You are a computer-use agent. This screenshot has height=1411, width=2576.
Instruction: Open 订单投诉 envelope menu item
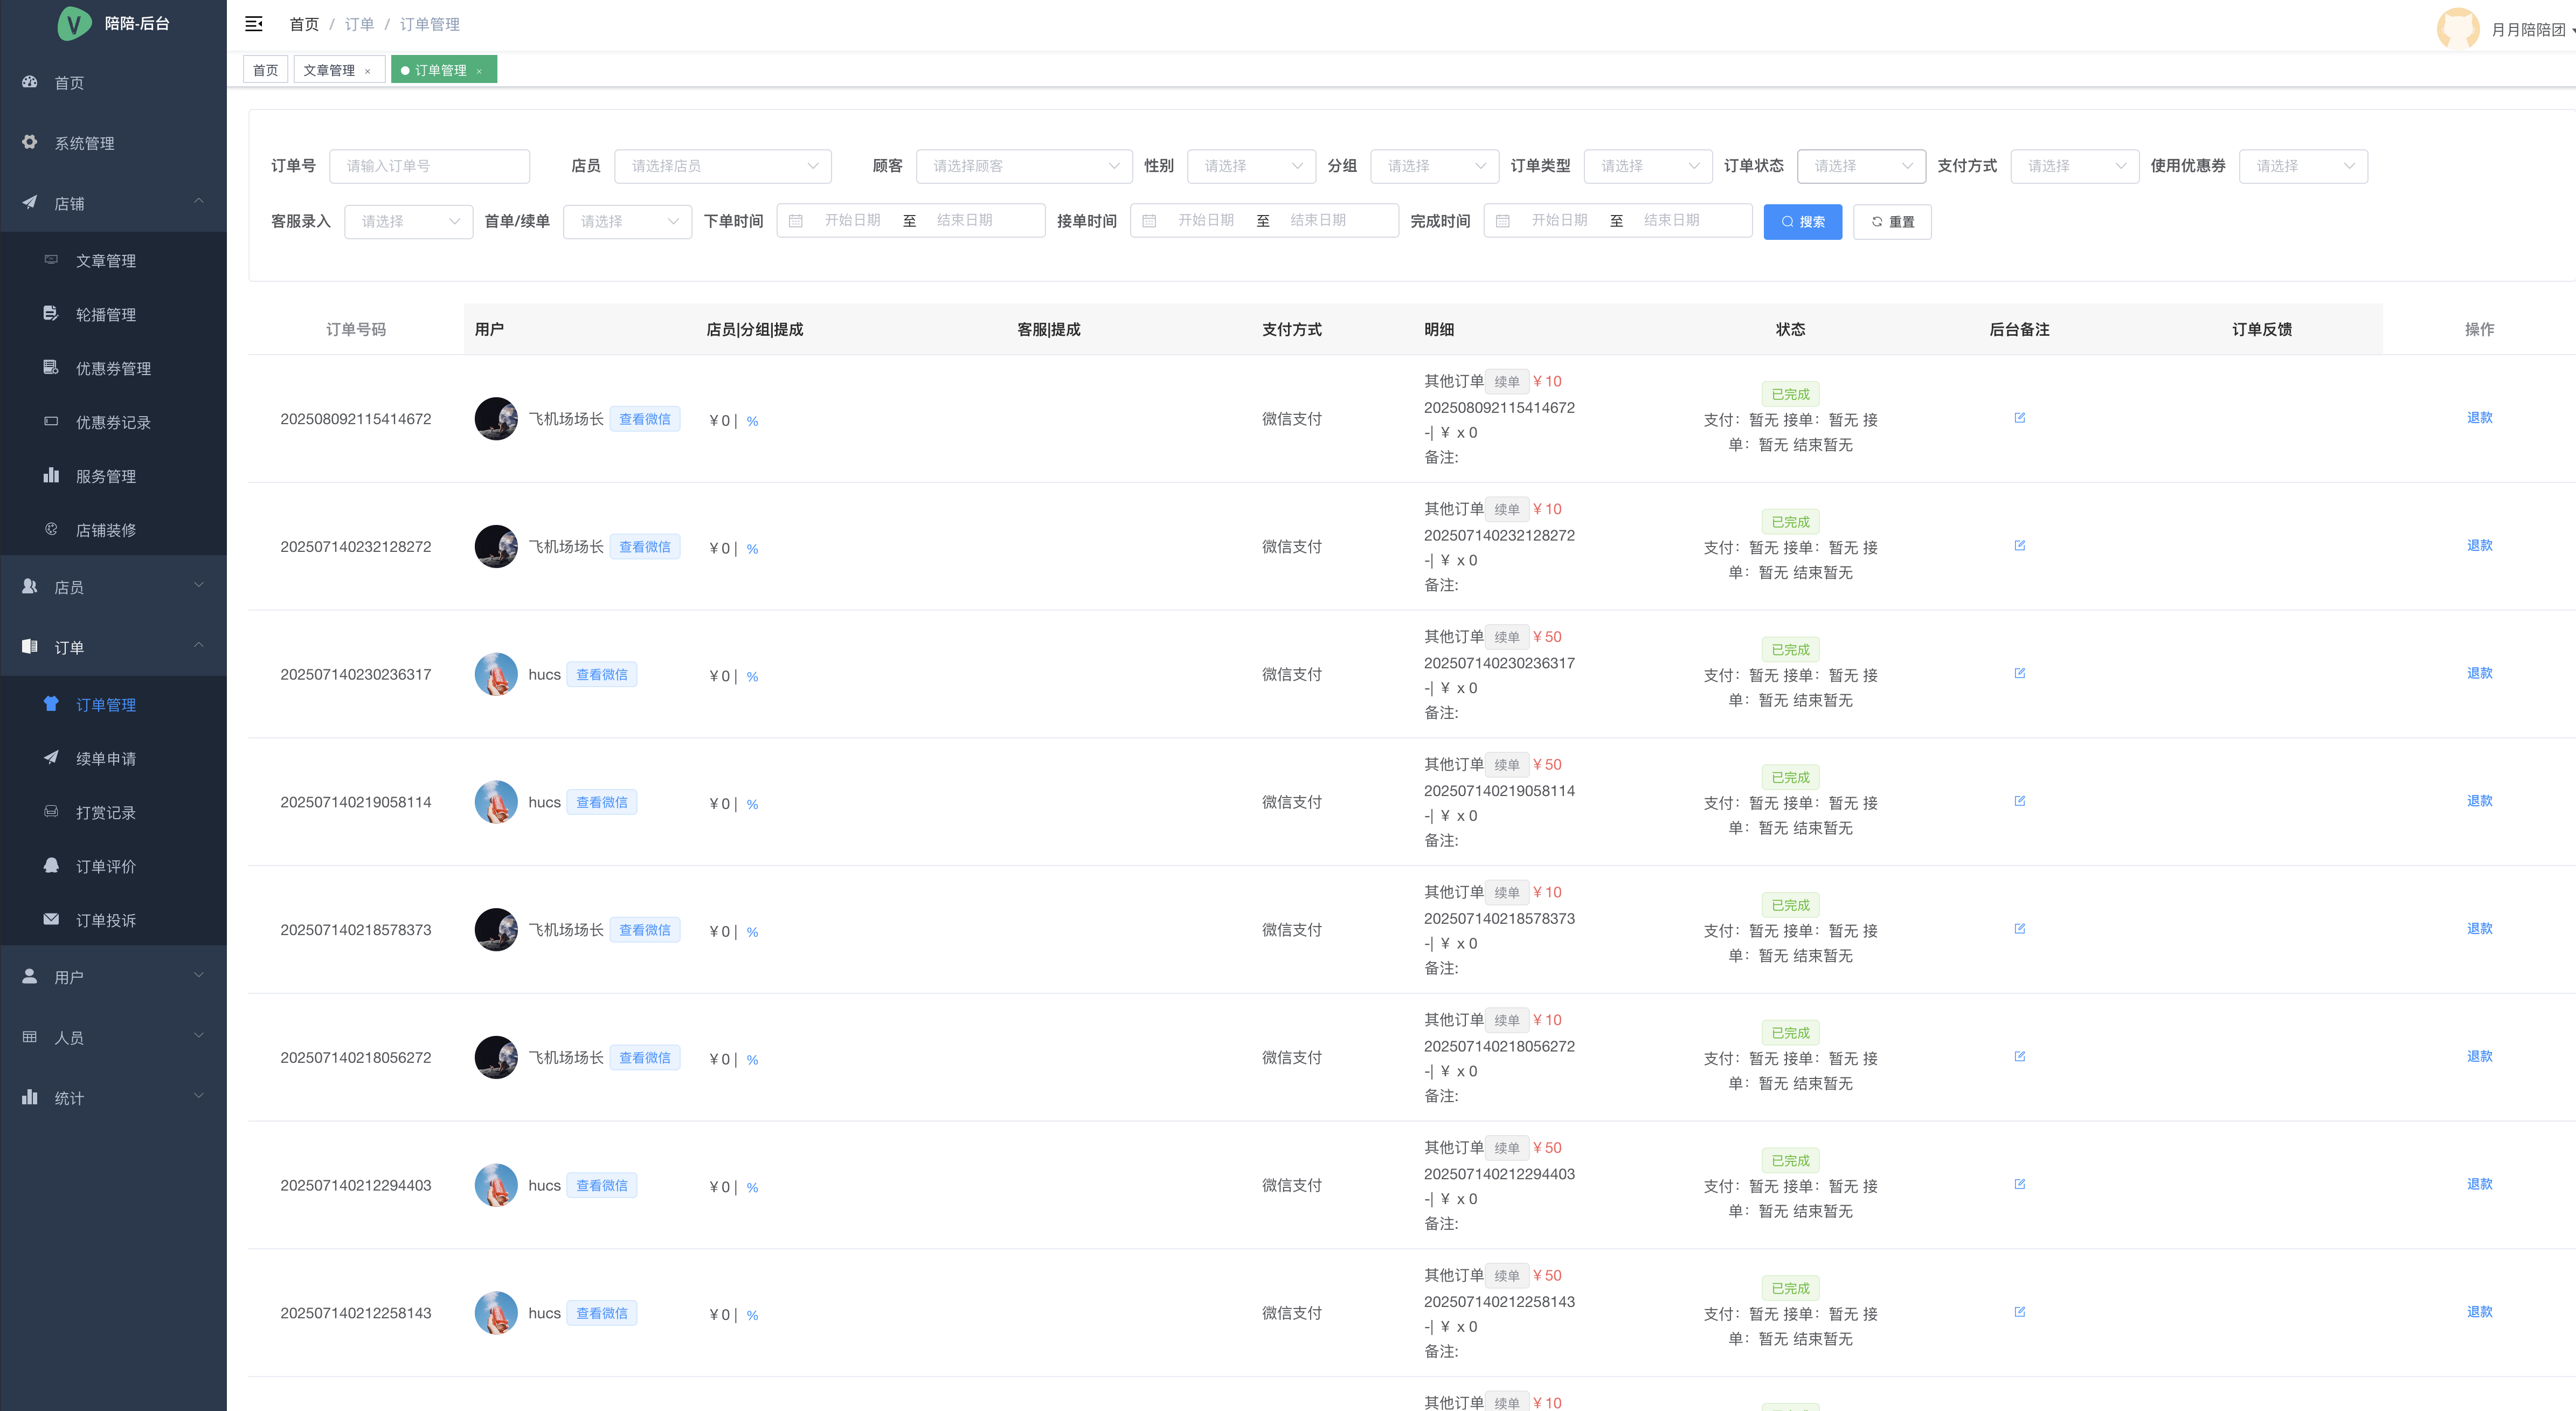[106, 920]
